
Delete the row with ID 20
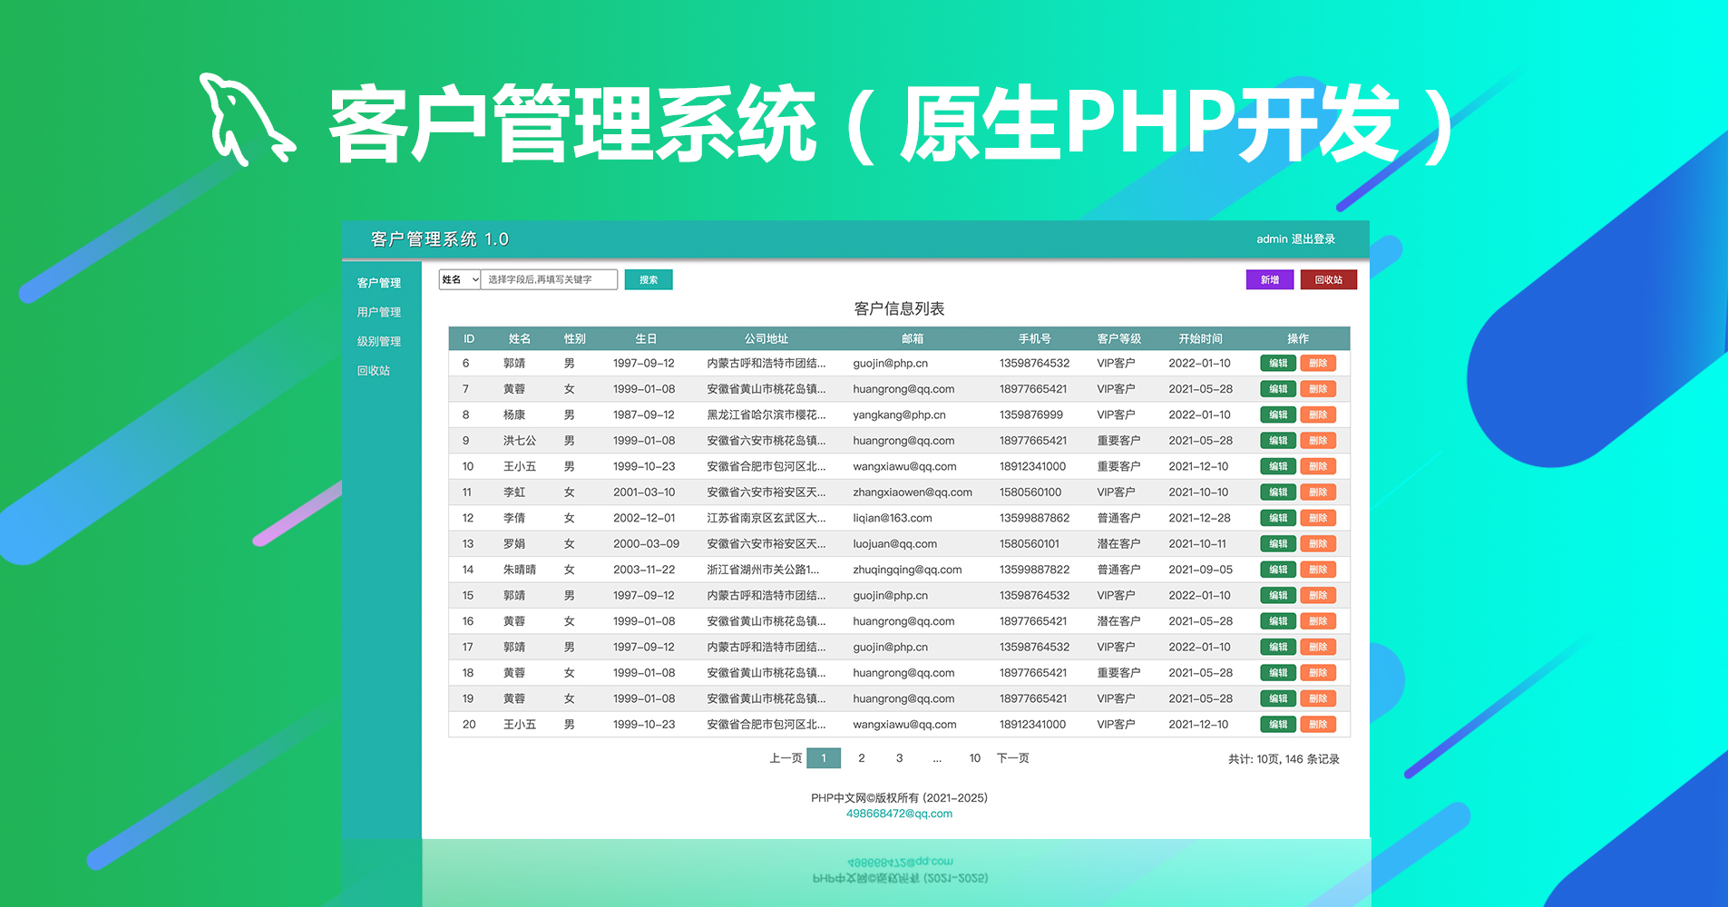pos(1318,725)
